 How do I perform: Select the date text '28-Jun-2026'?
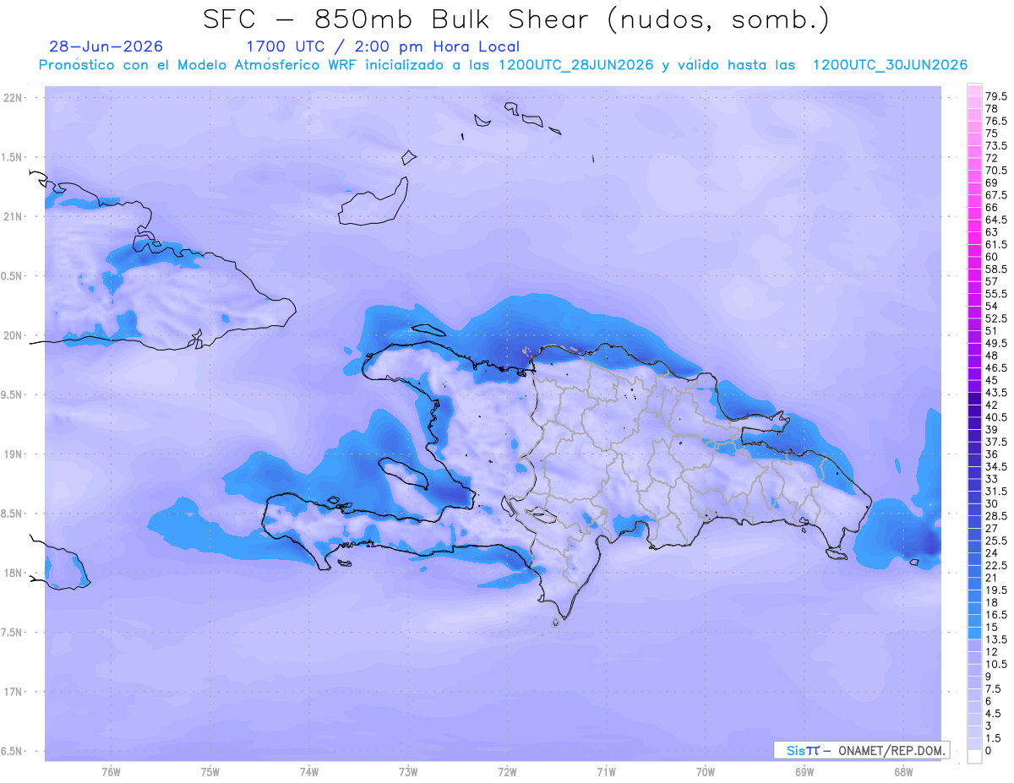click(x=106, y=46)
